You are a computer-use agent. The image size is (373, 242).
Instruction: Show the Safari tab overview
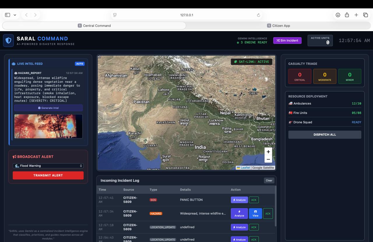(x=365, y=15)
